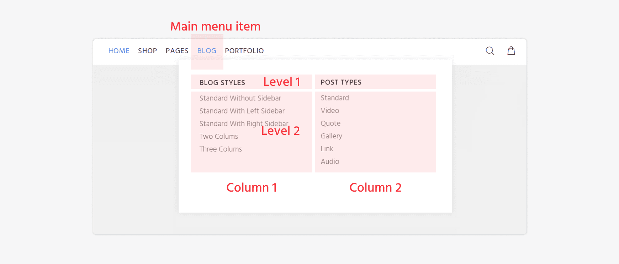Open the SHOP menu item
Viewport: 619px width, 264px height.
click(147, 51)
